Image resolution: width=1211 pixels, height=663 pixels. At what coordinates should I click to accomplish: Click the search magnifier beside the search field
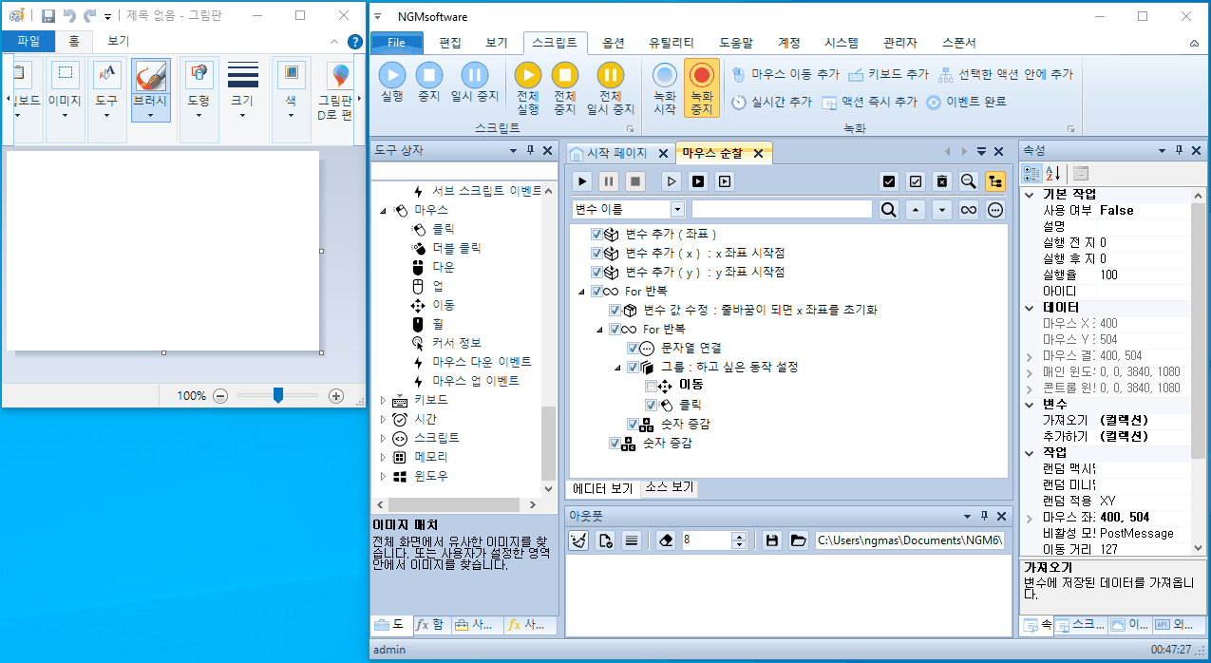coord(888,210)
